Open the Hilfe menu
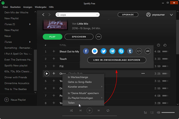Screen dimensions: 179x119 (51, 7)
